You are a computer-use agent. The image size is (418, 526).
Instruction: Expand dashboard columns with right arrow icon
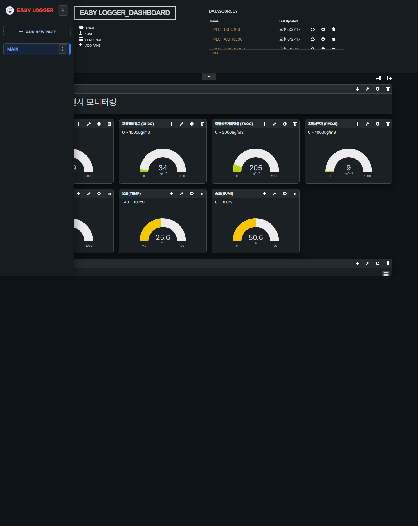pos(390,78)
